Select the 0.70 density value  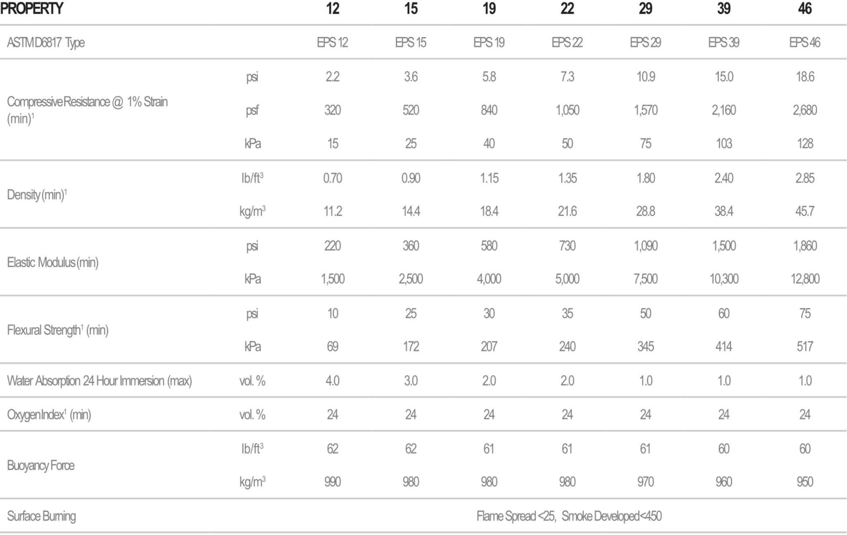pos(333,178)
